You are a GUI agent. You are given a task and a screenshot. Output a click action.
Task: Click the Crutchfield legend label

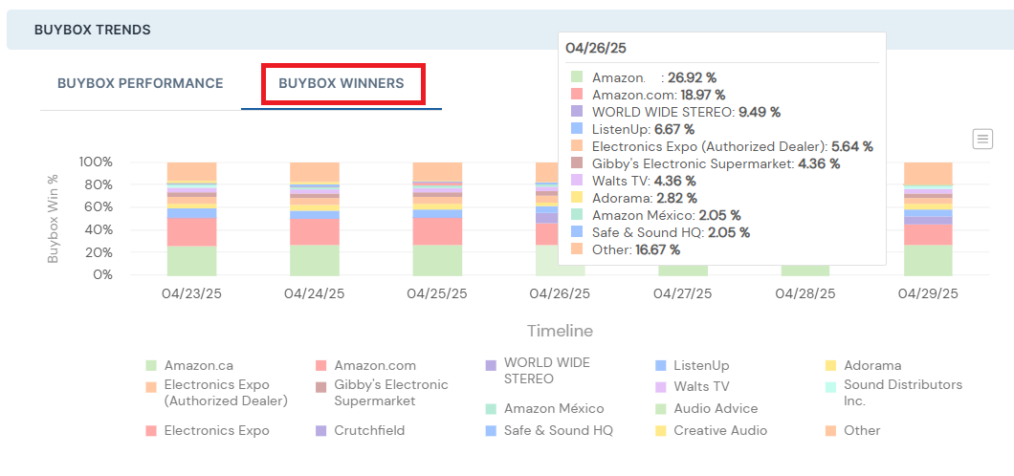click(x=369, y=430)
